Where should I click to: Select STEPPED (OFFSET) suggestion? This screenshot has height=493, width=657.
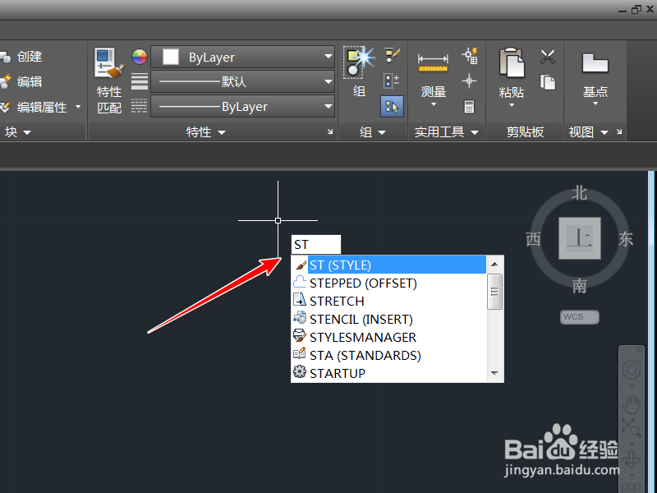coord(389,283)
